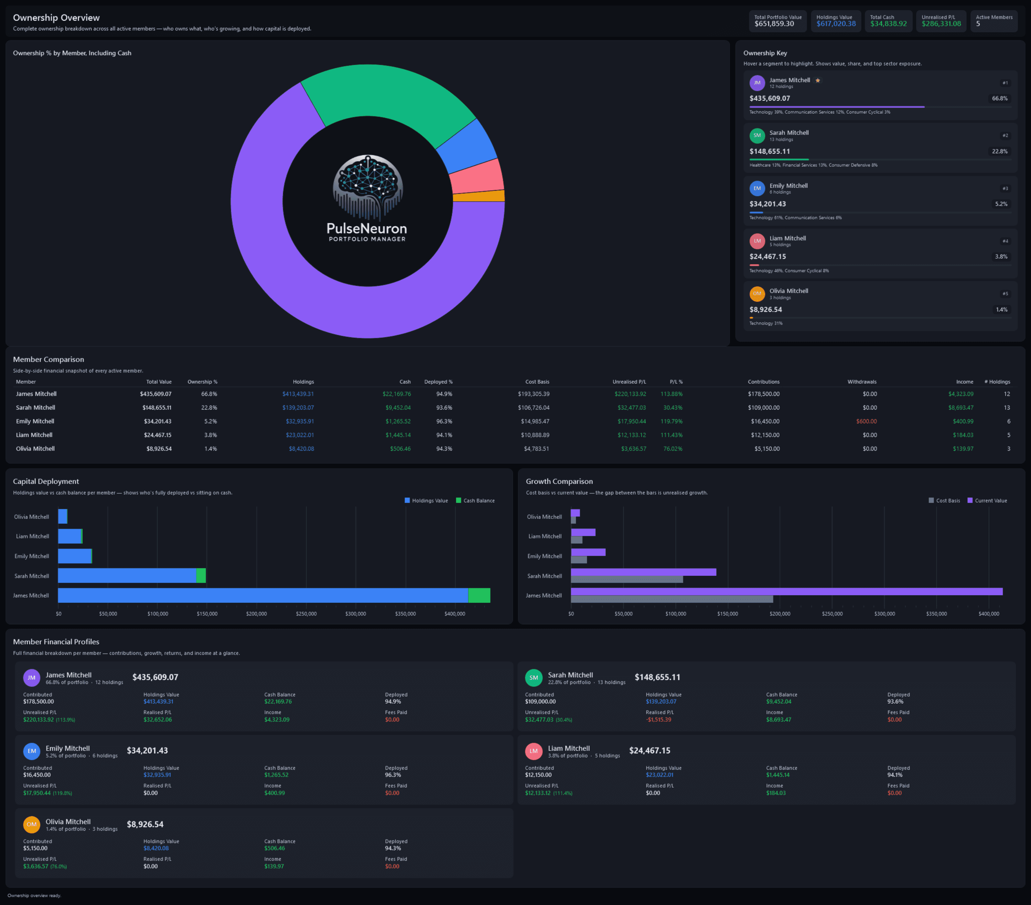Click Sarah Mitchell's green ownership progress bar
The width and height of the screenshot is (1031, 905).
pyautogui.click(x=779, y=159)
